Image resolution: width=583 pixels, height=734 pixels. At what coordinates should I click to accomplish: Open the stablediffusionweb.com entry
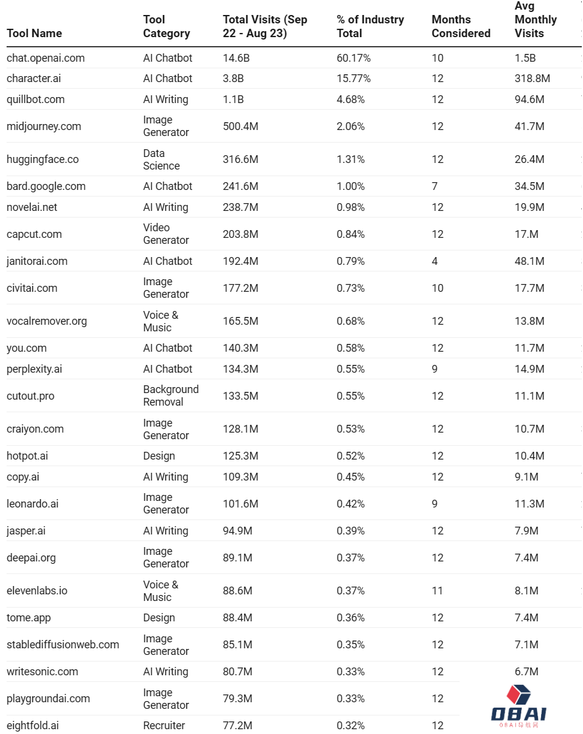[63, 645]
